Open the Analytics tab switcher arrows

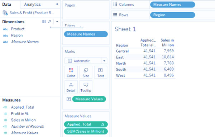tap(57, 4)
